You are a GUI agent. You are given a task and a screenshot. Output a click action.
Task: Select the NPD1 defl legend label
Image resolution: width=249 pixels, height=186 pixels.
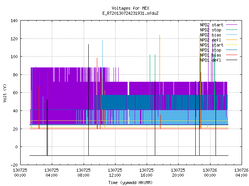point(210,60)
